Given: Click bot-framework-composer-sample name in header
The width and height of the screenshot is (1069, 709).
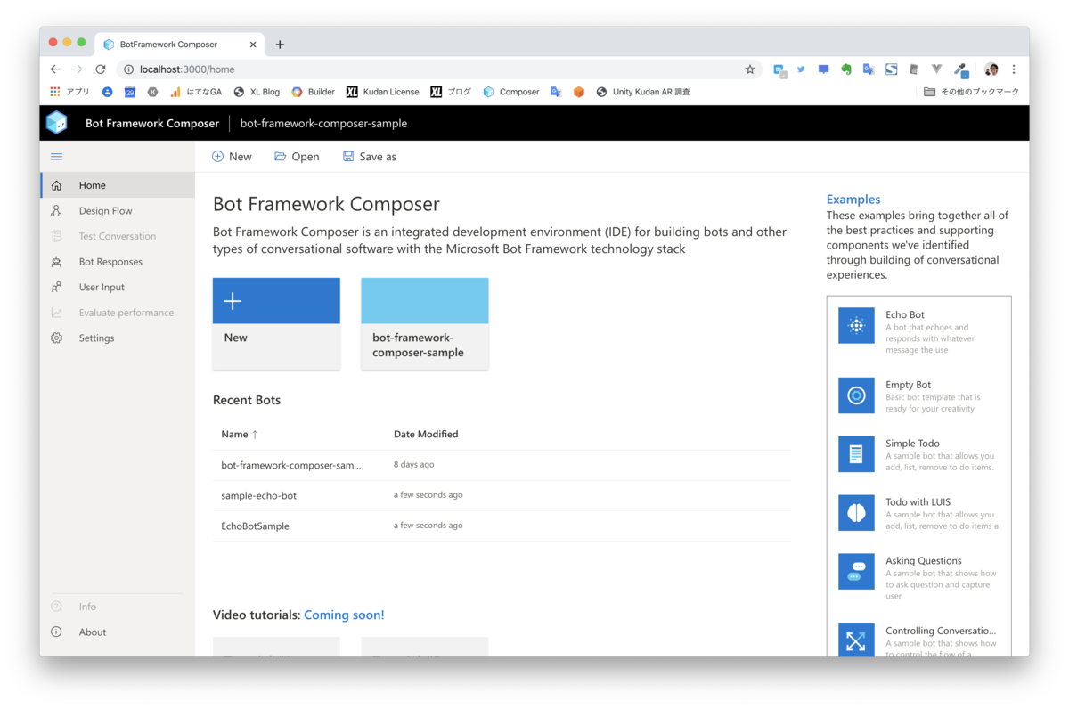Looking at the screenshot, I should [323, 124].
